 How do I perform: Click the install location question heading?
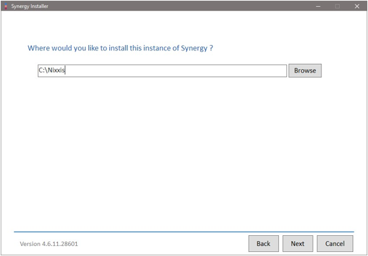coord(120,48)
